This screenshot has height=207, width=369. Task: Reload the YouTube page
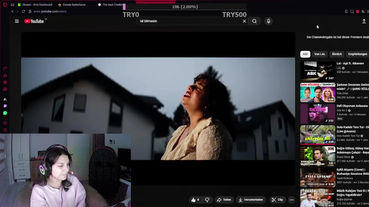pos(23,11)
